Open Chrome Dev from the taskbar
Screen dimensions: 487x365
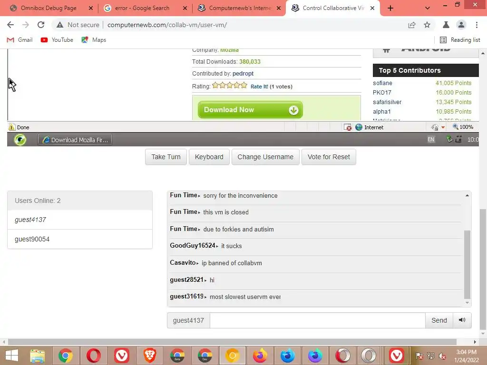205,355
